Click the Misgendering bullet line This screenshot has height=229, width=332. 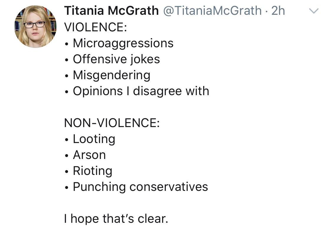[107, 75]
